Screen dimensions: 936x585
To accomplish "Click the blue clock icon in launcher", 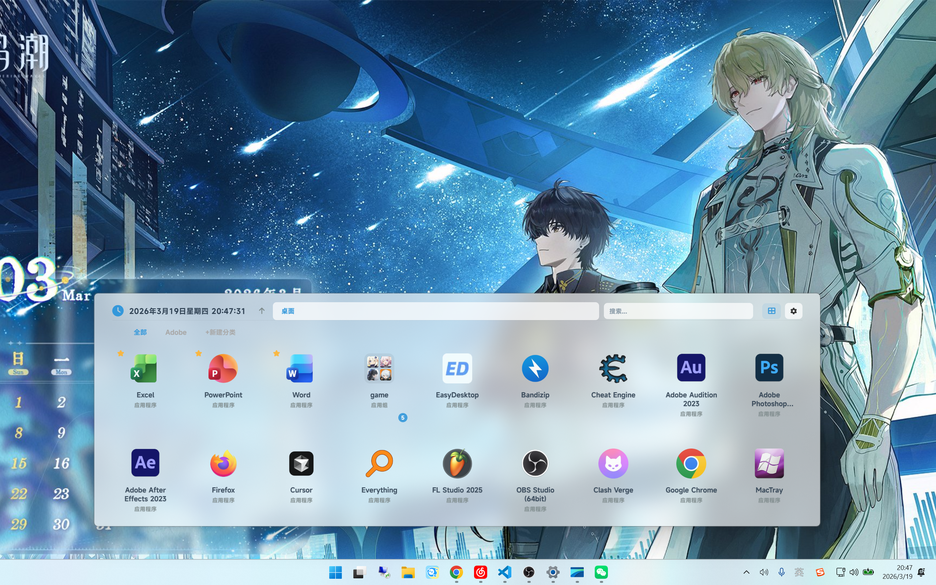I will tap(118, 311).
